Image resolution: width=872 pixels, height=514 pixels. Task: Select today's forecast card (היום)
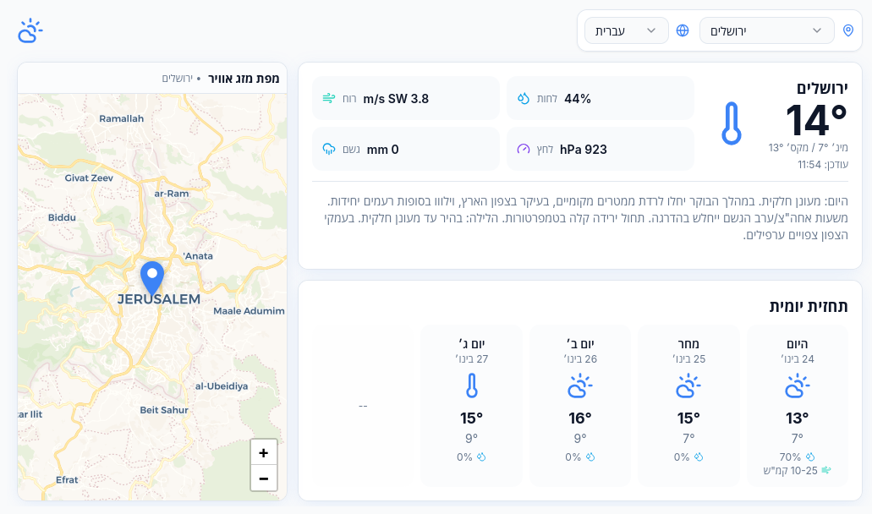797,406
